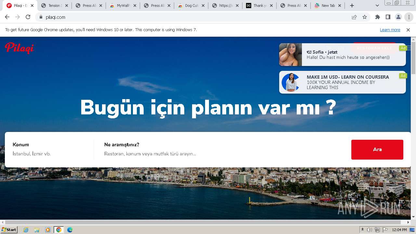Expand the tab search dropdown arrow
The image size is (416, 234).
[377, 6]
